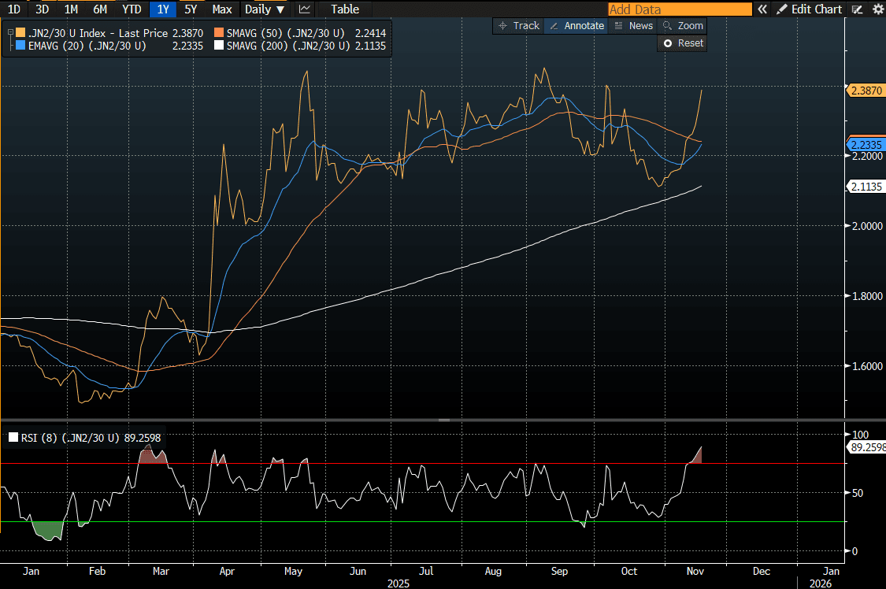The width and height of the screenshot is (886, 589).
Task: Click the double chevron collapse icon
Action: [x=762, y=9]
